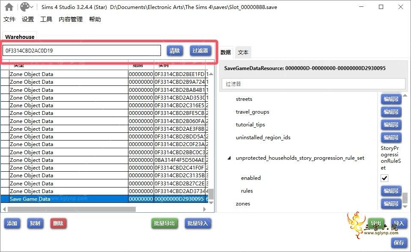
Task: Click the tutorial_tips field label
Action: pyautogui.click(x=250, y=125)
